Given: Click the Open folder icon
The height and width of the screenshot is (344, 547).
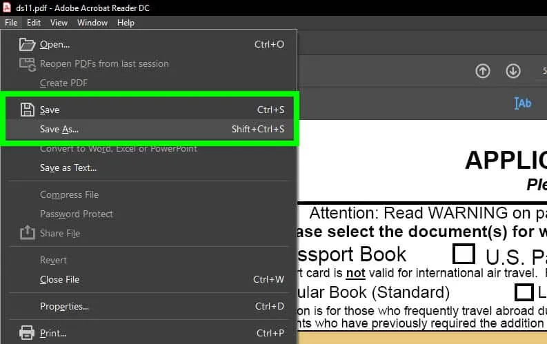Looking at the screenshot, I should coord(27,45).
